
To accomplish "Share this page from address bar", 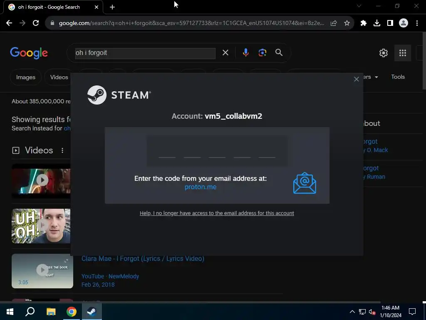I will pyautogui.click(x=334, y=23).
